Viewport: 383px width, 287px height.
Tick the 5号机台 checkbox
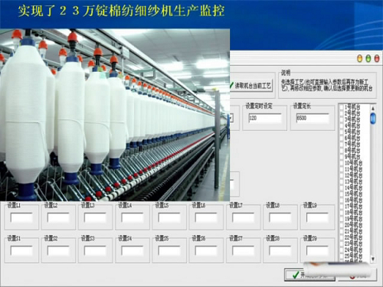pos(342,132)
